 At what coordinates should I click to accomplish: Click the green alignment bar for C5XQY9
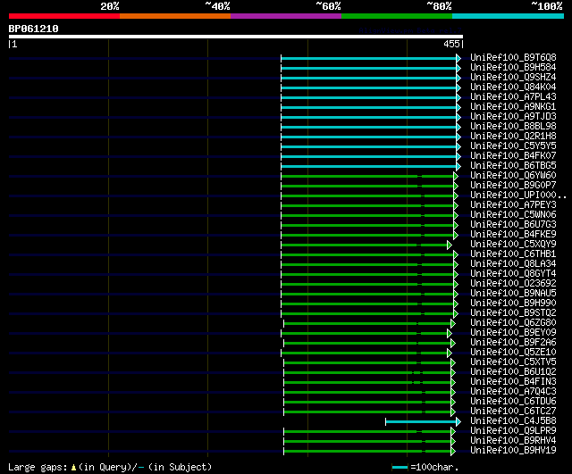click(x=366, y=245)
